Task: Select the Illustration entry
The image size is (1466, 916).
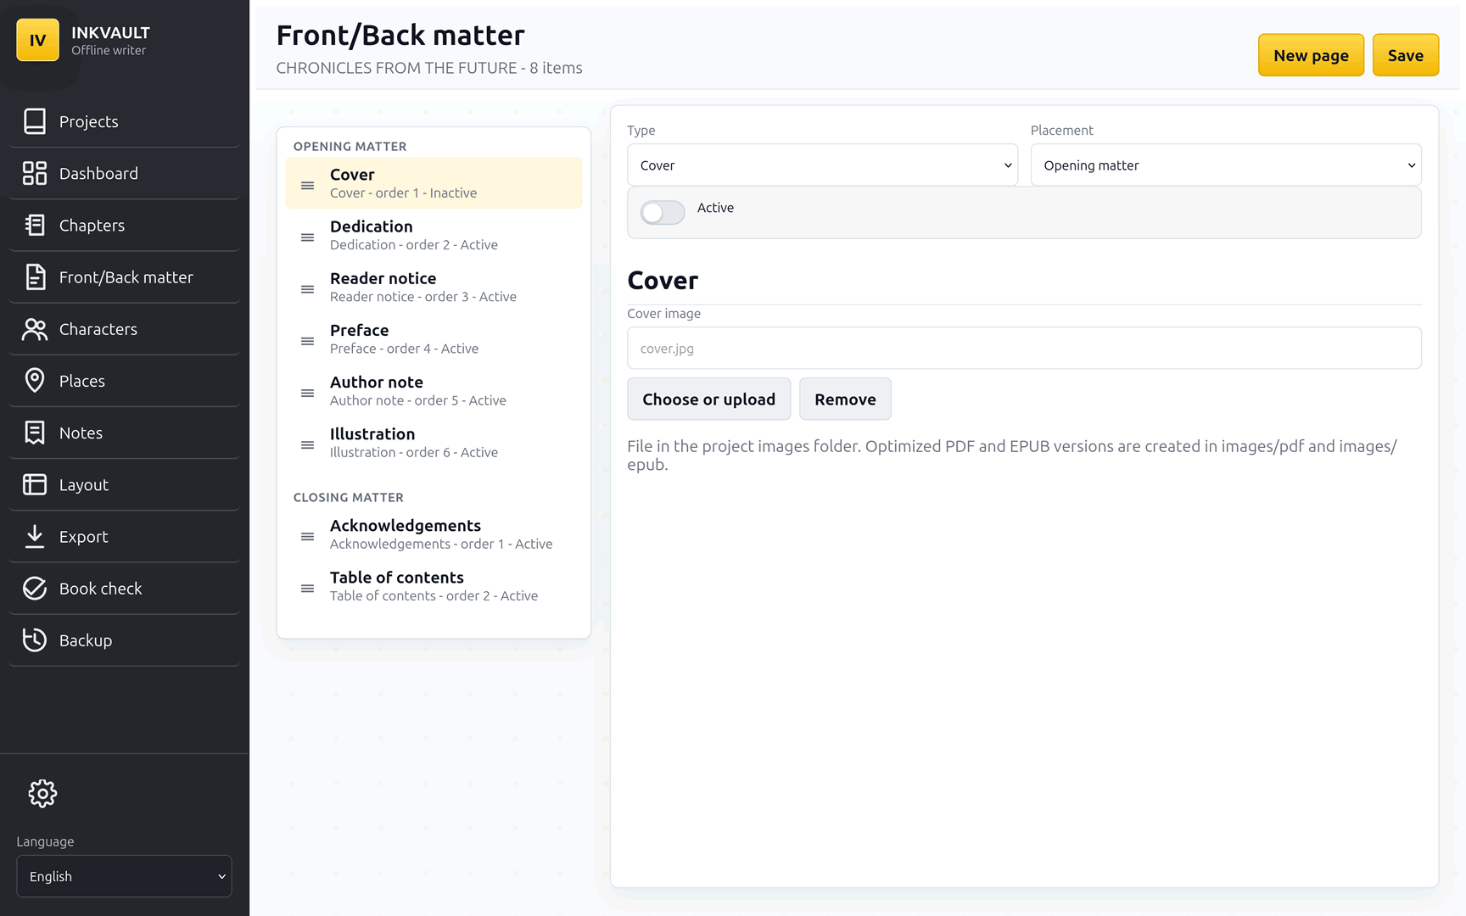Action: coord(434,442)
